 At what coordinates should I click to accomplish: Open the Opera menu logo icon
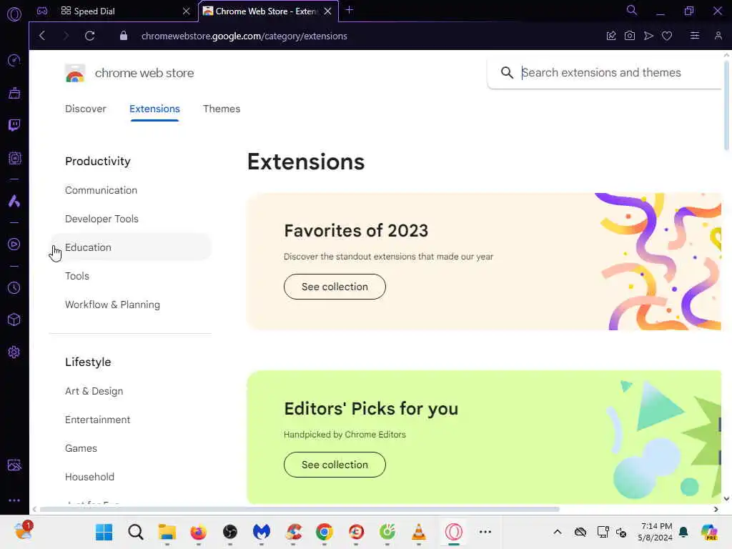(14, 14)
